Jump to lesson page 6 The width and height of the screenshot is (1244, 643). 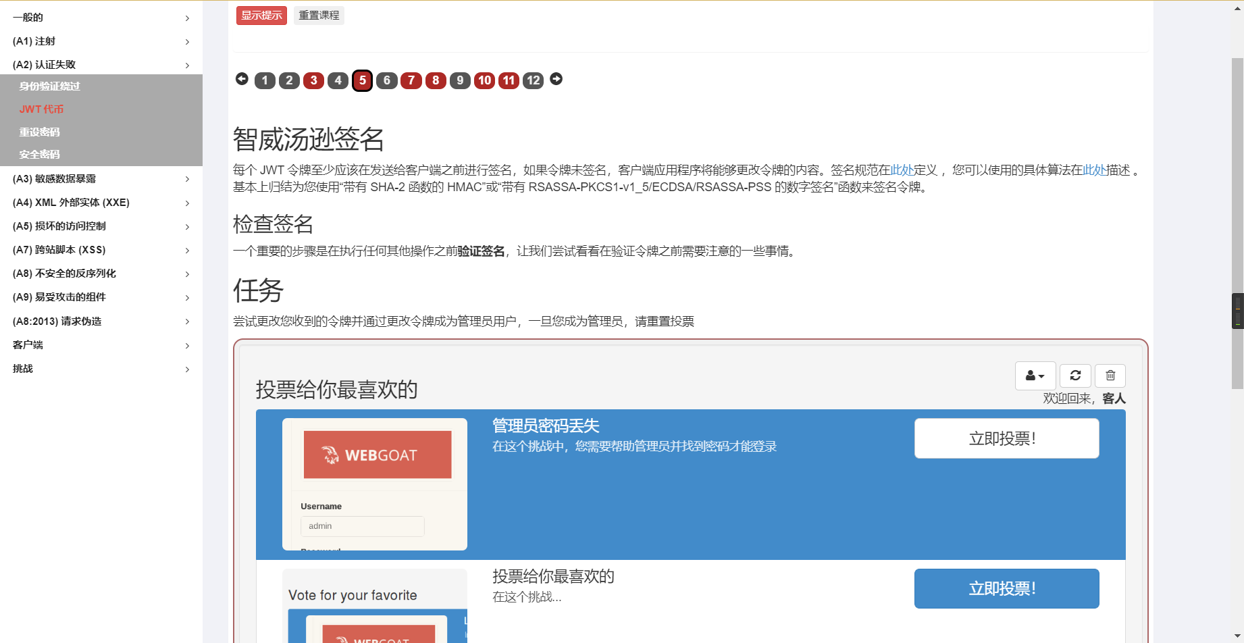tap(386, 80)
